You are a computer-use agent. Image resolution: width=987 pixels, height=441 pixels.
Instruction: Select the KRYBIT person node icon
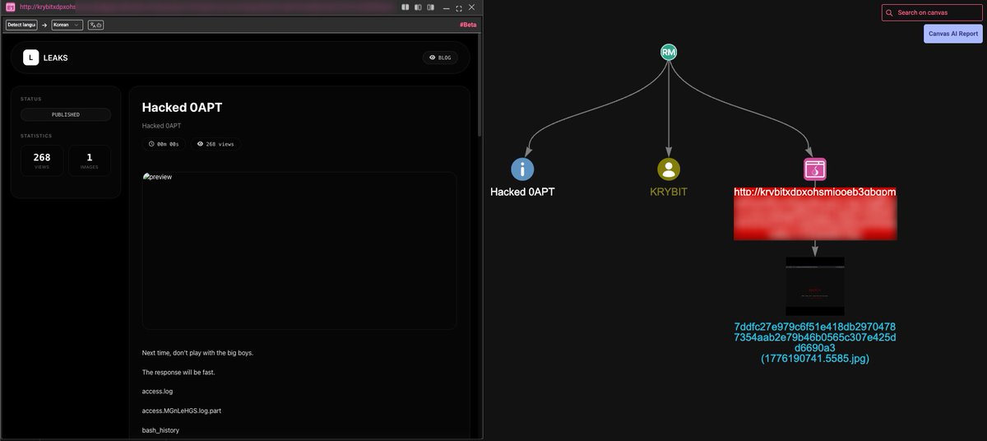[x=669, y=169]
